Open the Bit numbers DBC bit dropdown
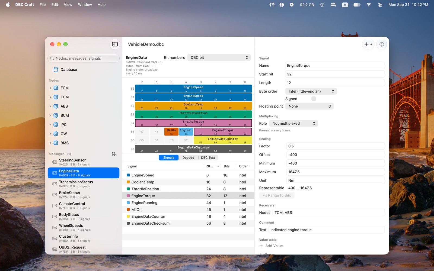Image resolution: width=434 pixels, height=271 pixels. point(219,57)
